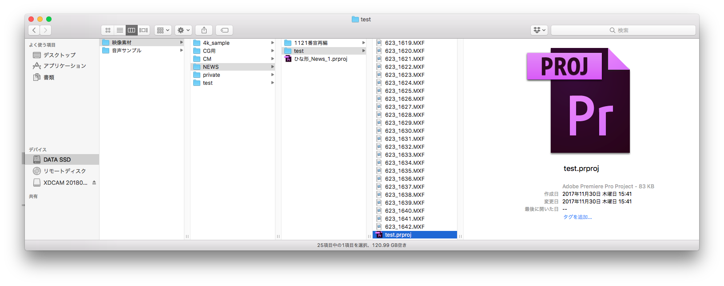Switch to cover flow view
Image resolution: width=724 pixels, height=286 pixels.
pyautogui.click(x=143, y=30)
